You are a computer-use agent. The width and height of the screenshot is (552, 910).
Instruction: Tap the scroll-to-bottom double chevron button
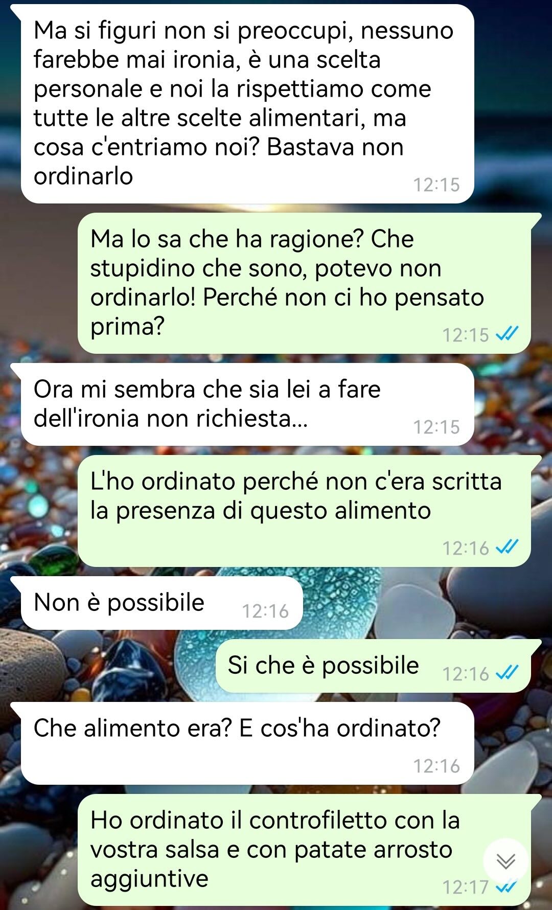pos(505,861)
